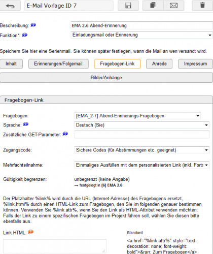Image resolution: width=213 pixels, height=254 pixels.
Task: Open the info bubble beside Beschreibung
Action: (x=33, y=25)
